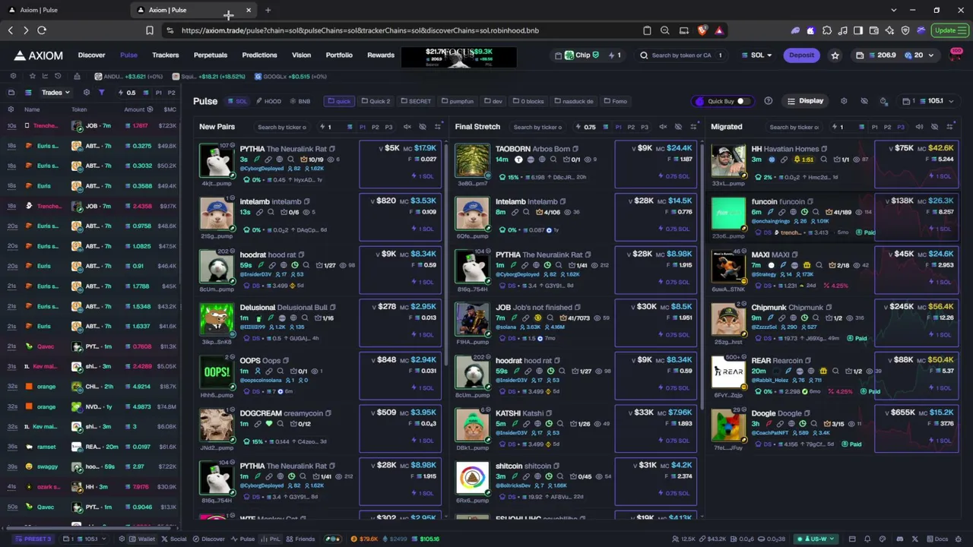Open the Discover menu item

pyautogui.click(x=91, y=55)
